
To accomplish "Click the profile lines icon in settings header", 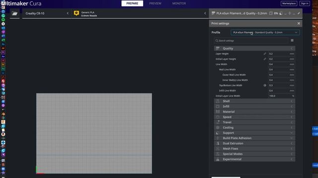I will pyautogui.click(x=213, y=13).
